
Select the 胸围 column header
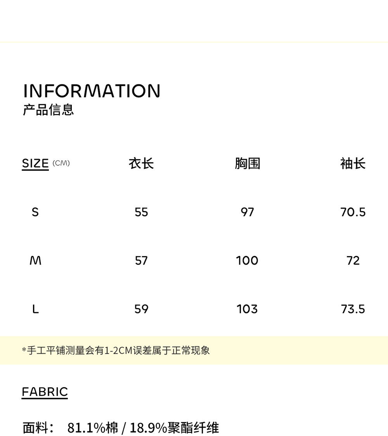(x=247, y=163)
